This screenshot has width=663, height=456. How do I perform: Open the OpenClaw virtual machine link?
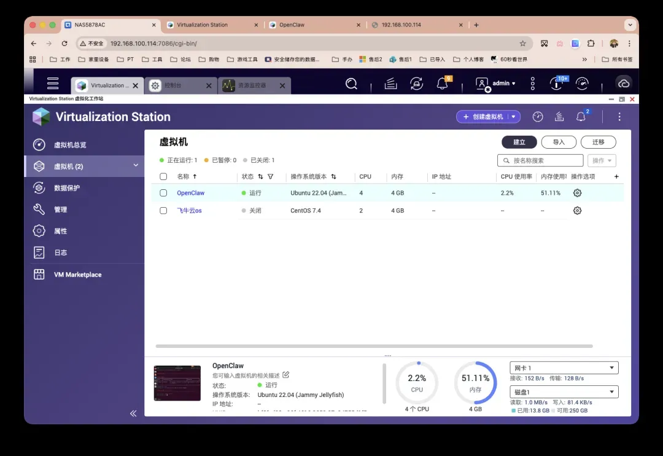tap(190, 193)
